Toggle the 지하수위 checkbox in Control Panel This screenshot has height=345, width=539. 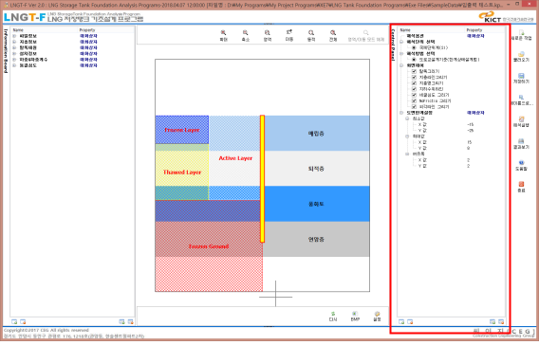click(x=414, y=89)
